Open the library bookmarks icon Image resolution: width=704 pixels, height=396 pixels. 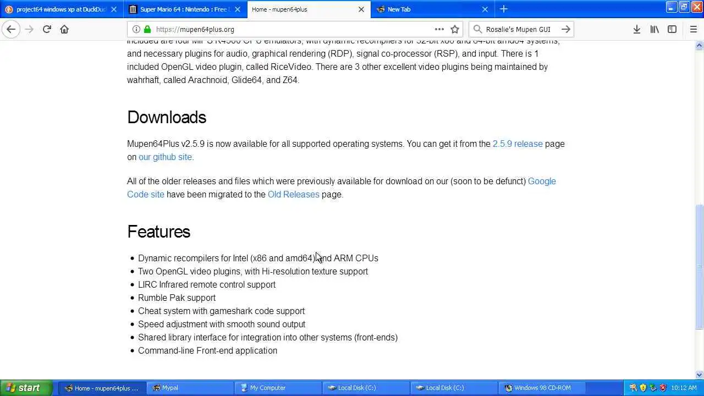pyautogui.click(x=654, y=29)
